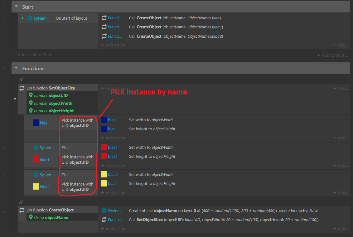The image size is (353, 237).
Task: Select the Else condition above blaa2
Action: (65, 175)
